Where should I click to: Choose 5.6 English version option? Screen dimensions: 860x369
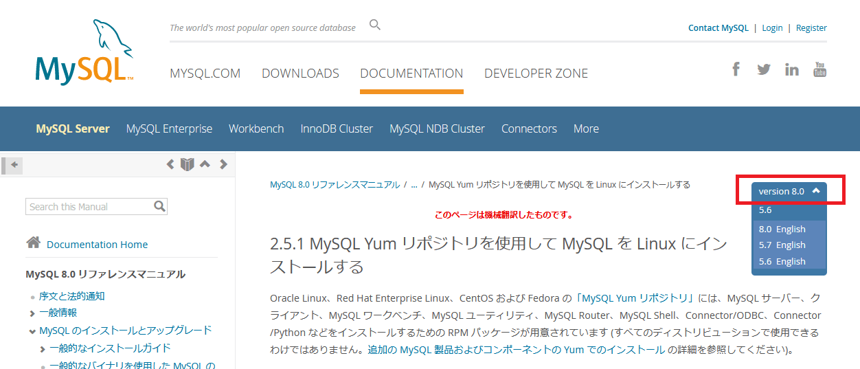(x=782, y=261)
